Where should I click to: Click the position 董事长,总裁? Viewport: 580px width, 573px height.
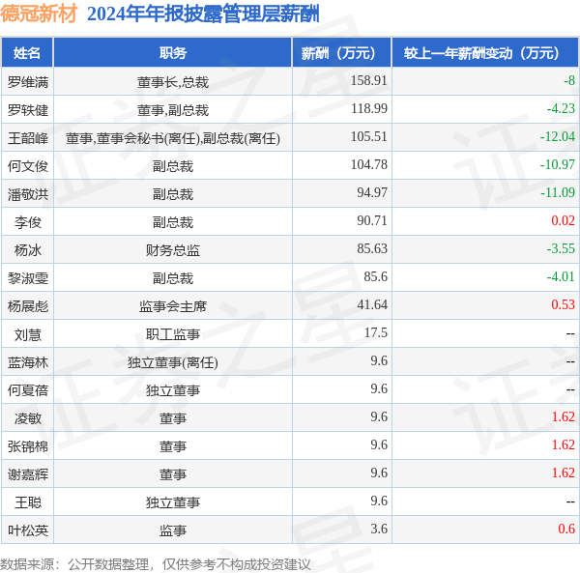tap(173, 82)
